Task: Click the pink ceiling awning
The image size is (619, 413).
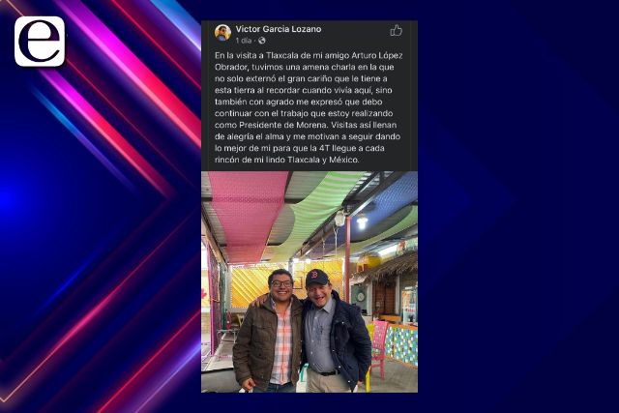Action: [247, 213]
